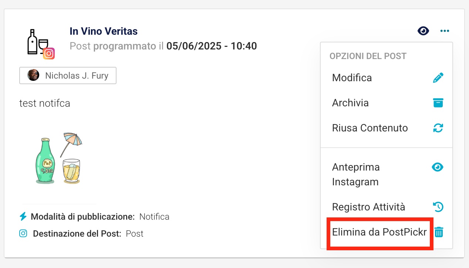Click the small Instagram icon near Destinazione del Post

[x=23, y=233]
